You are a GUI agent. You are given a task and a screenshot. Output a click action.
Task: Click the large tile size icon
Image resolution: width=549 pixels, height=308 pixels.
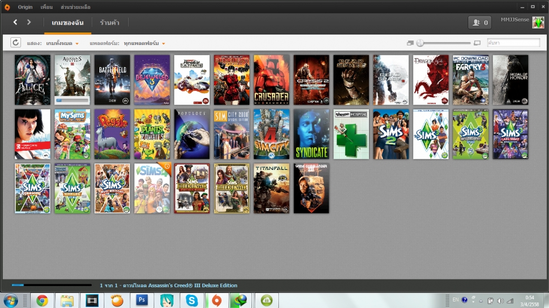(477, 43)
